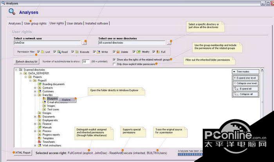Screen dimensions: 274x162
Task: Expand the Customers tree node
Action: tap(35, 92)
